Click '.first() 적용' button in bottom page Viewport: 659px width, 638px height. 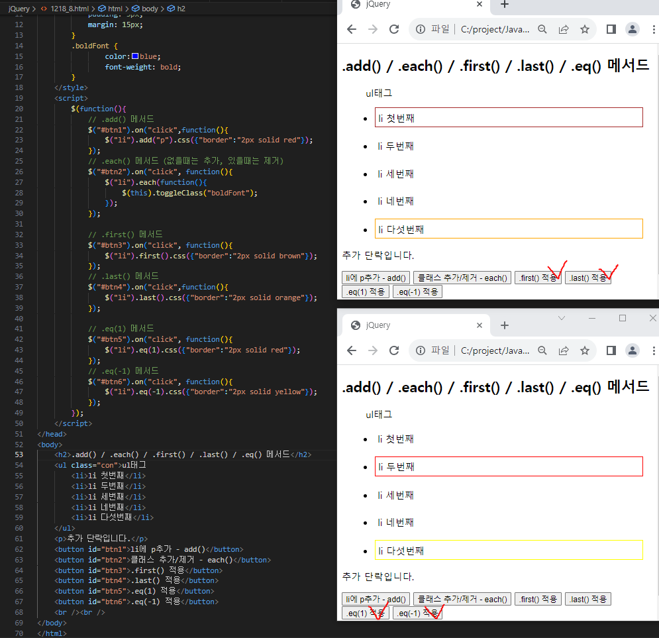pos(538,599)
